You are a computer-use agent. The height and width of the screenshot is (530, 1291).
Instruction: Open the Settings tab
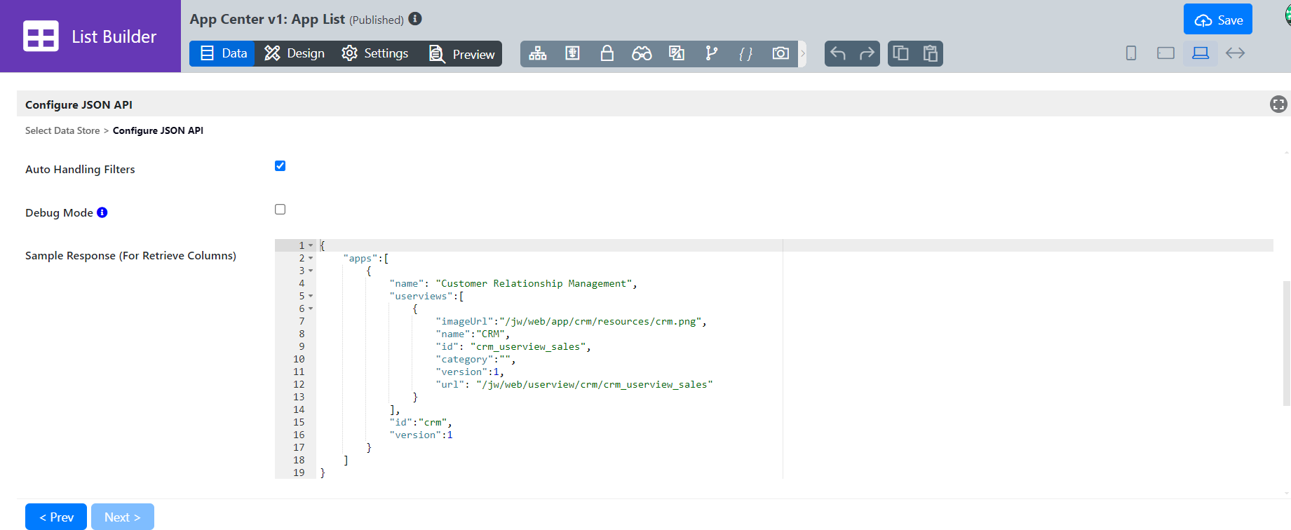click(375, 53)
